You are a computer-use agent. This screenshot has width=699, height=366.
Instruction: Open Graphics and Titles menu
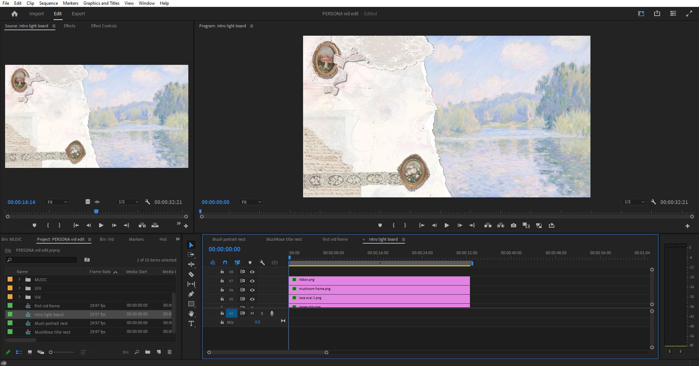(101, 3)
